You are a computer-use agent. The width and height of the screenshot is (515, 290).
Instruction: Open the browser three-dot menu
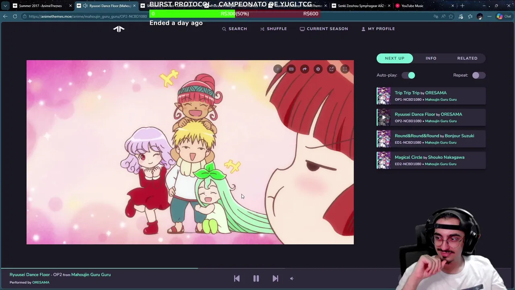(x=489, y=17)
